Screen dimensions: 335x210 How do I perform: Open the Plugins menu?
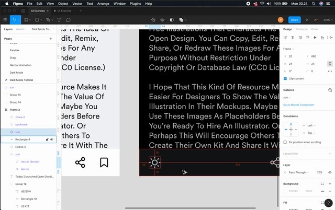(135, 4)
